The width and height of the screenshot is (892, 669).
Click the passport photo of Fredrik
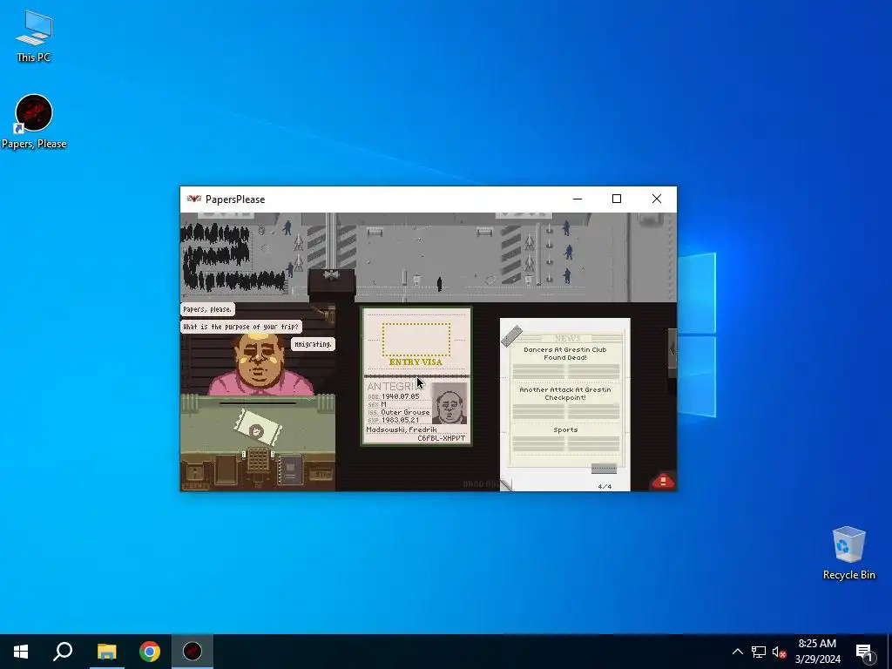[449, 403]
